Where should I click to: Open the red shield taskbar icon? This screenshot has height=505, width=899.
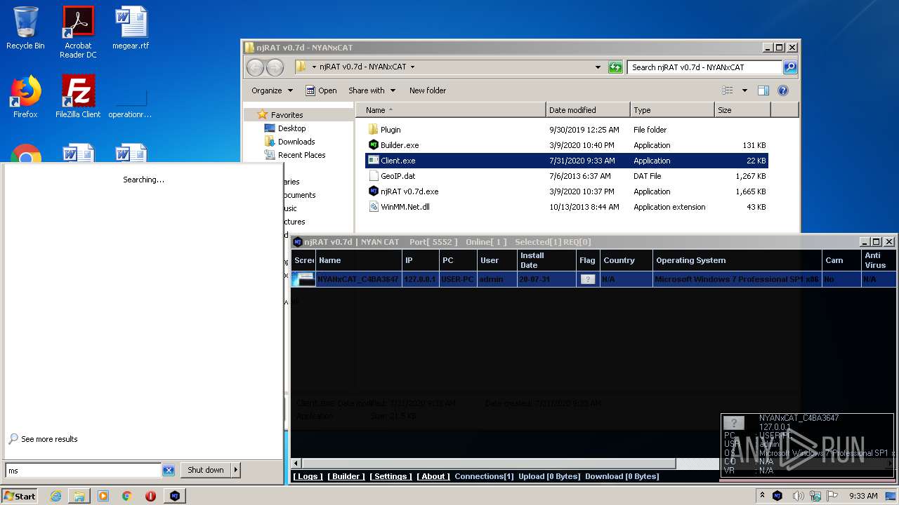[x=150, y=496]
